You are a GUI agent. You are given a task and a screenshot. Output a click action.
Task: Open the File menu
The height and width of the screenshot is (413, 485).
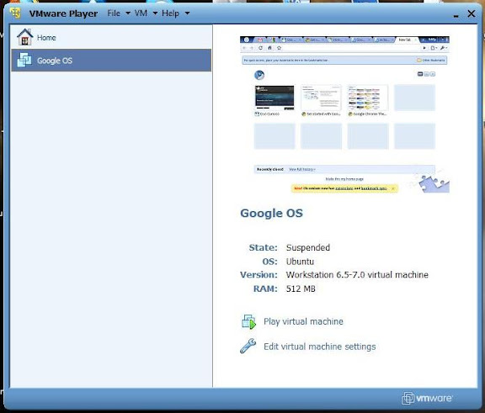pyautogui.click(x=114, y=13)
